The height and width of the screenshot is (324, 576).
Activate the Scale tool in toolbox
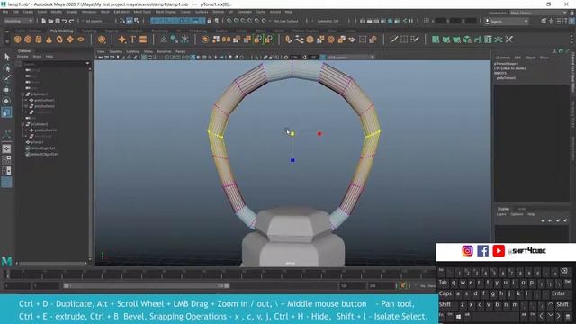pyautogui.click(x=6, y=112)
